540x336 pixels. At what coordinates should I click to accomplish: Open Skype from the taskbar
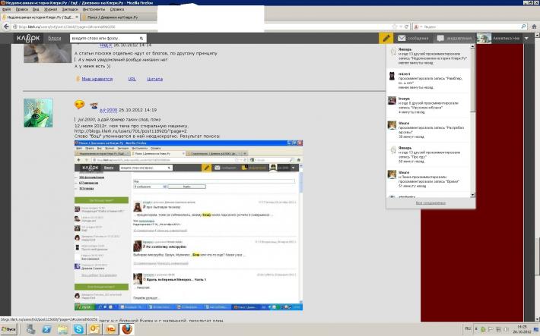[78, 329]
